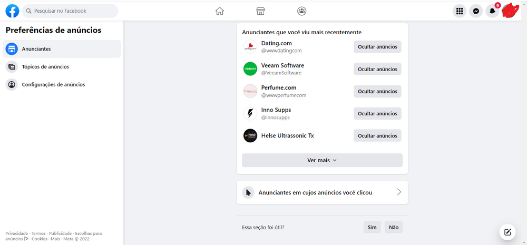Screen dimensions: 527x245
Task: Focus the Pesquisar no Facebook search box
Action: (70, 11)
